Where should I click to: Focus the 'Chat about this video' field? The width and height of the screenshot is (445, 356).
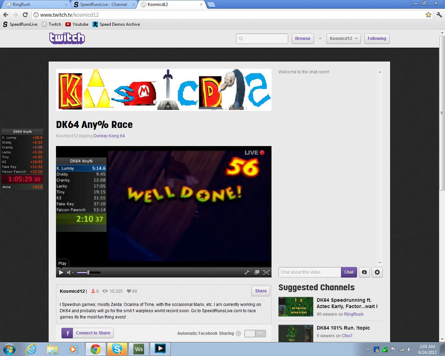coord(310,272)
